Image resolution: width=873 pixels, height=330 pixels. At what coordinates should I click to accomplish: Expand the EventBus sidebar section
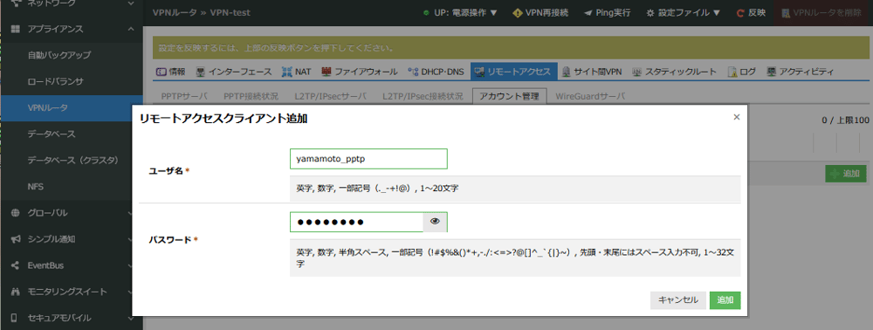point(72,265)
